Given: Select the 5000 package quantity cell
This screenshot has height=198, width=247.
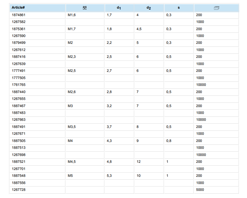Looking at the screenshot, I should (x=200, y=190).
